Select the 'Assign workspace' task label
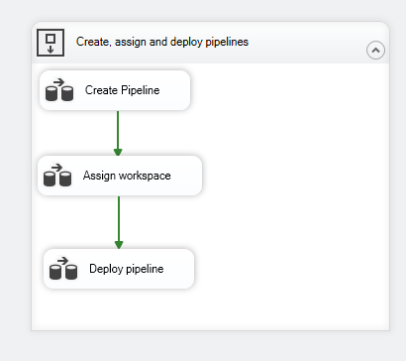 (x=127, y=176)
